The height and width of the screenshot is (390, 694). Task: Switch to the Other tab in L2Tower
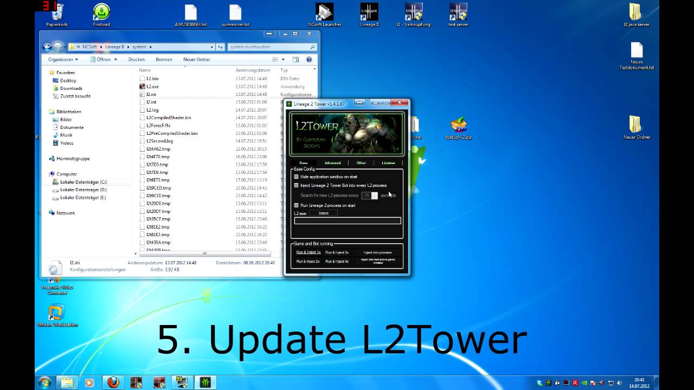click(x=361, y=162)
